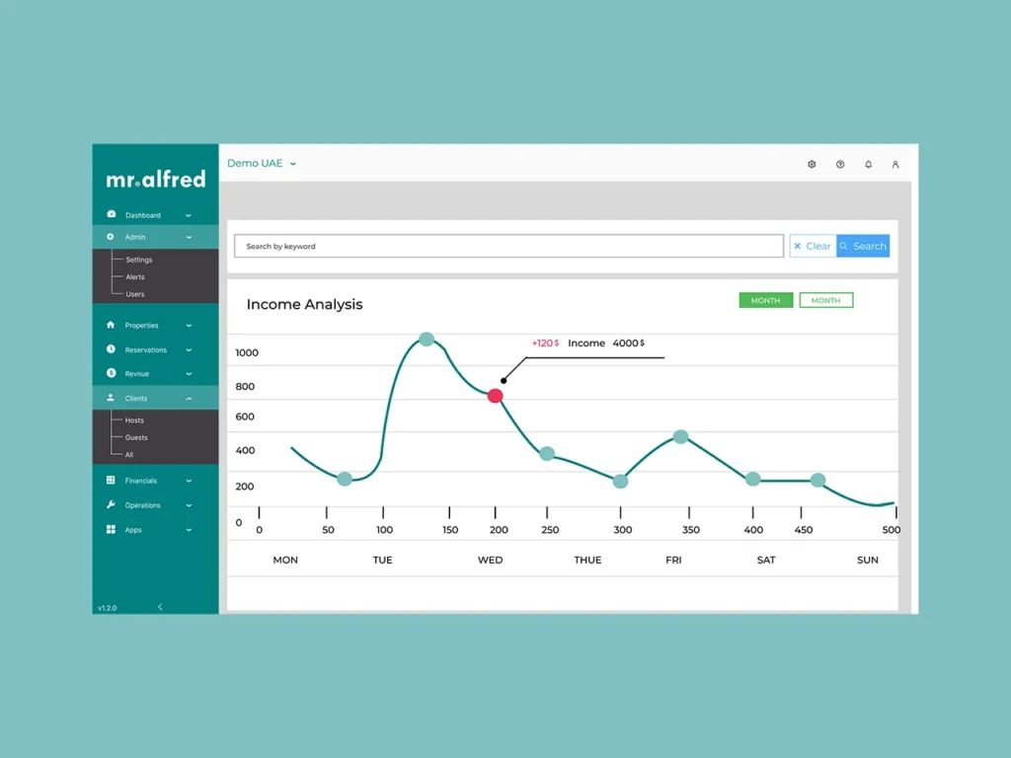Image resolution: width=1011 pixels, height=758 pixels.
Task: Select the outlined MONTH button
Action: 825,300
